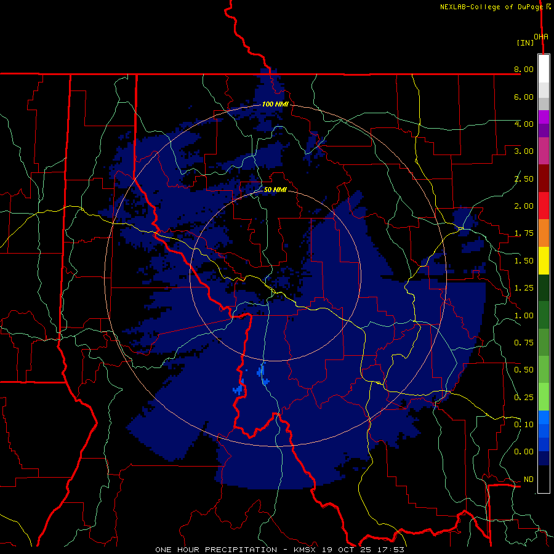
Task: Click the 0.50 legend value
Action: point(524,370)
